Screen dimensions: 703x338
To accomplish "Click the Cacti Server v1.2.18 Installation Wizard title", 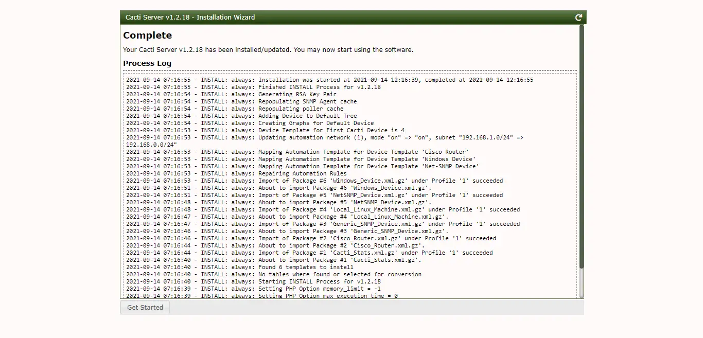I will [x=190, y=17].
